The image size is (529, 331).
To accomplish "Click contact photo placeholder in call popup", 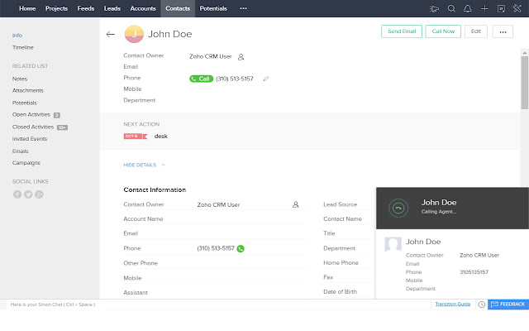I will pyautogui.click(x=393, y=244).
